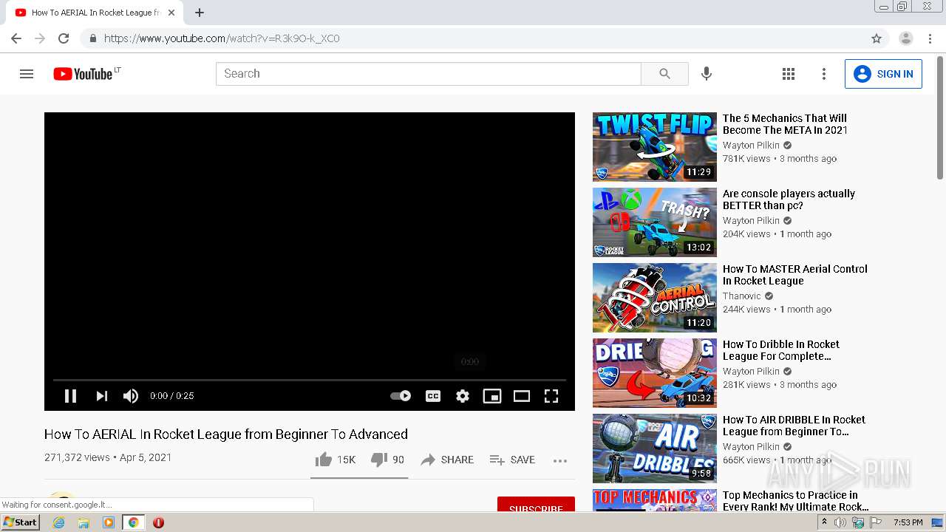Seek on the video progress bar

tap(310, 380)
